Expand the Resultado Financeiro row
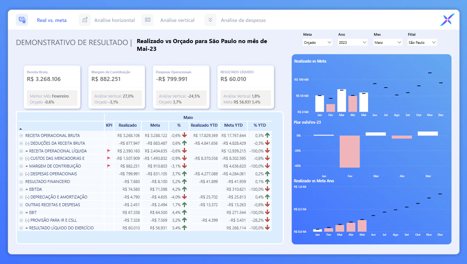Viewport: 467px width, 264px height. pyautogui.click(x=21, y=182)
